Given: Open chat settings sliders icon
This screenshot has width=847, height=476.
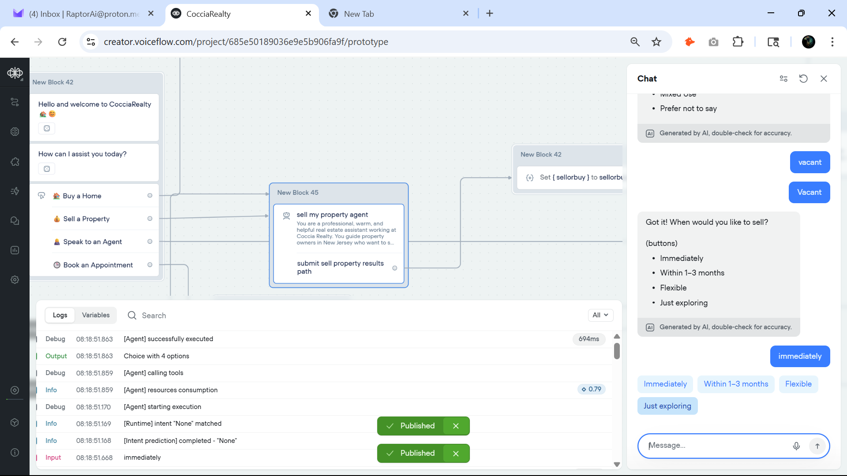Looking at the screenshot, I should [x=783, y=78].
